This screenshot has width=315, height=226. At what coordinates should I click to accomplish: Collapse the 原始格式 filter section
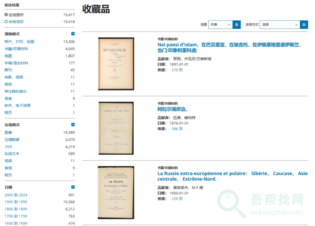pyautogui.click(x=73, y=34)
